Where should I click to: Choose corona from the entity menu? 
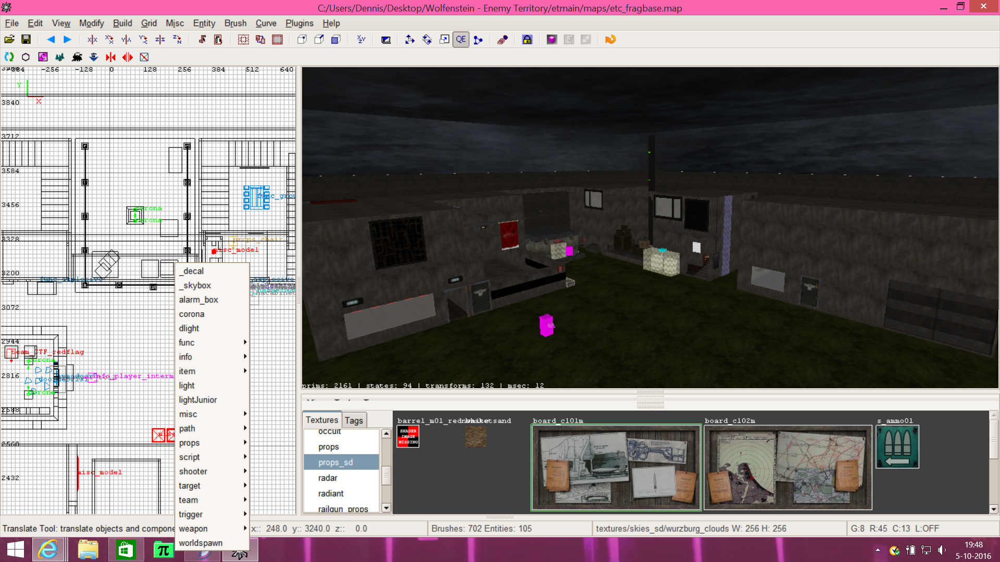(x=192, y=314)
